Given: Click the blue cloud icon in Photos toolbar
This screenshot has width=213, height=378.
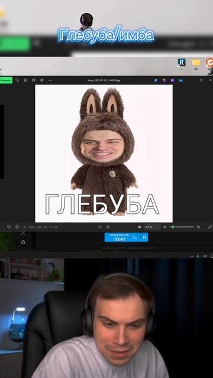Looking at the screenshot, I should 181,80.
